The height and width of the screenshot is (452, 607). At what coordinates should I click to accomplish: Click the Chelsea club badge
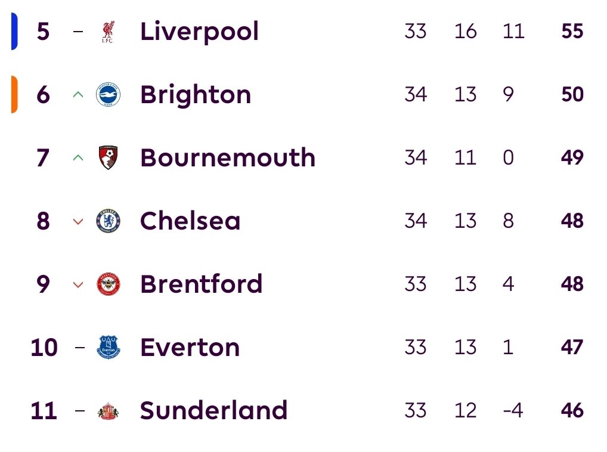click(x=108, y=221)
